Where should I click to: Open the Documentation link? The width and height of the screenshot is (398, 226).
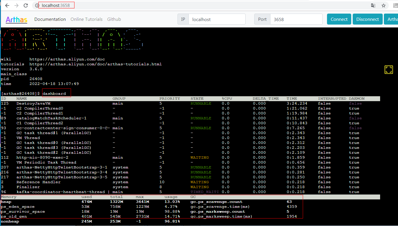[50, 19]
